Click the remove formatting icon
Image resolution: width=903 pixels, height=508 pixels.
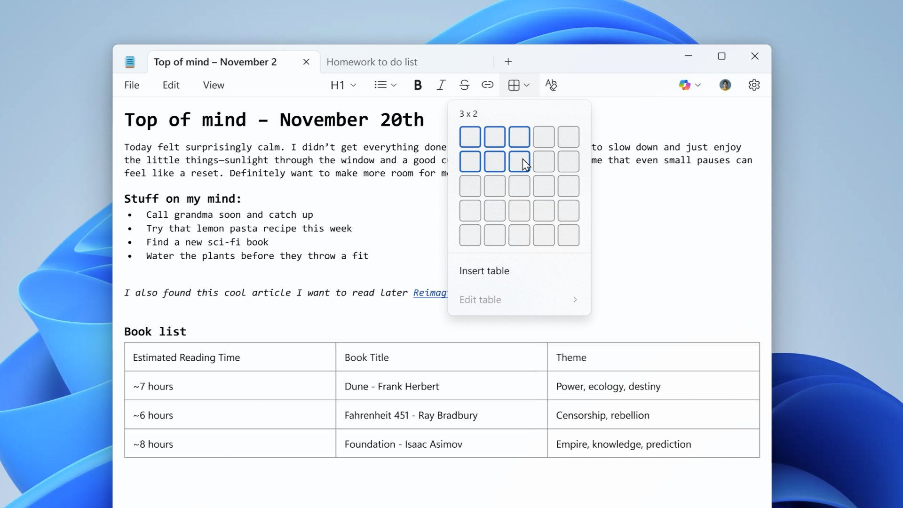tap(551, 85)
